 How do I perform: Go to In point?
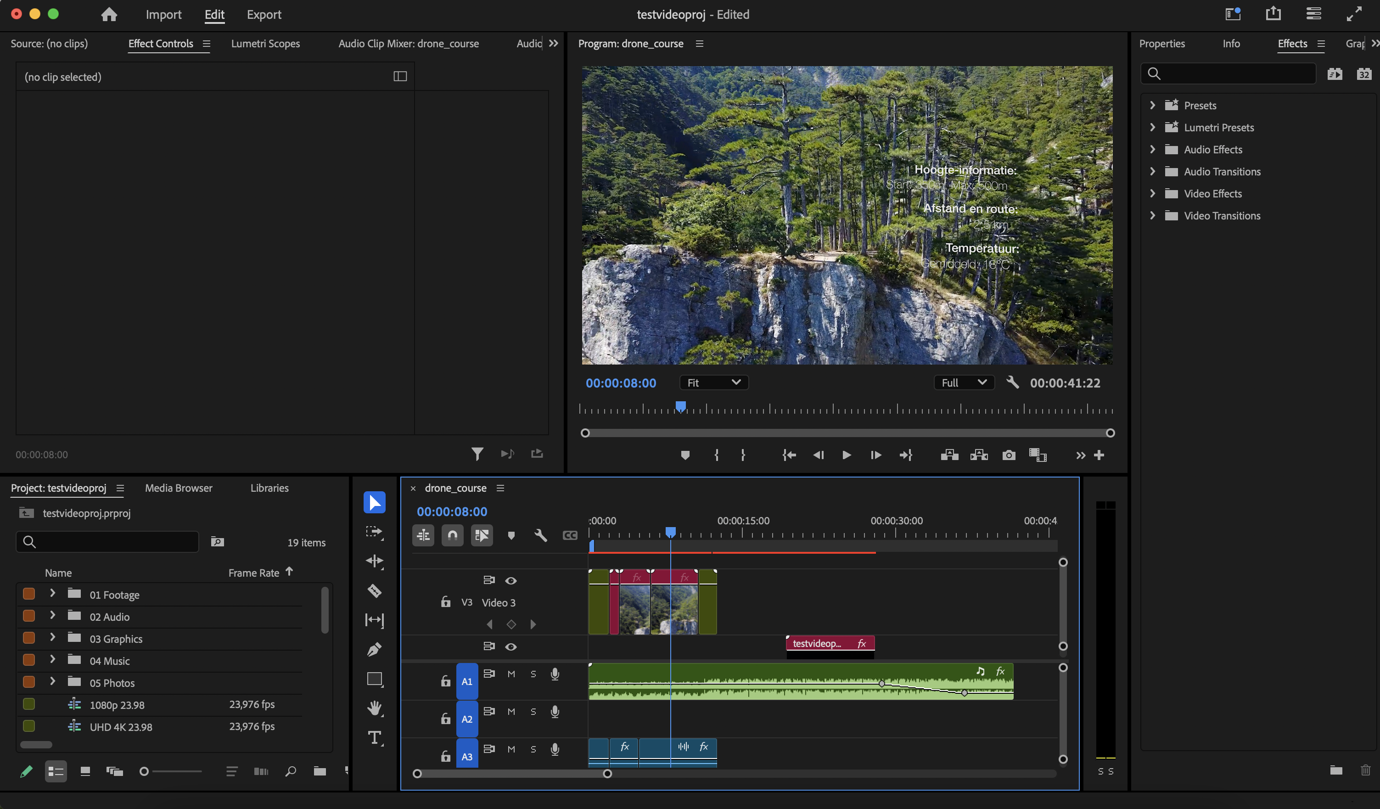(x=789, y=455)
